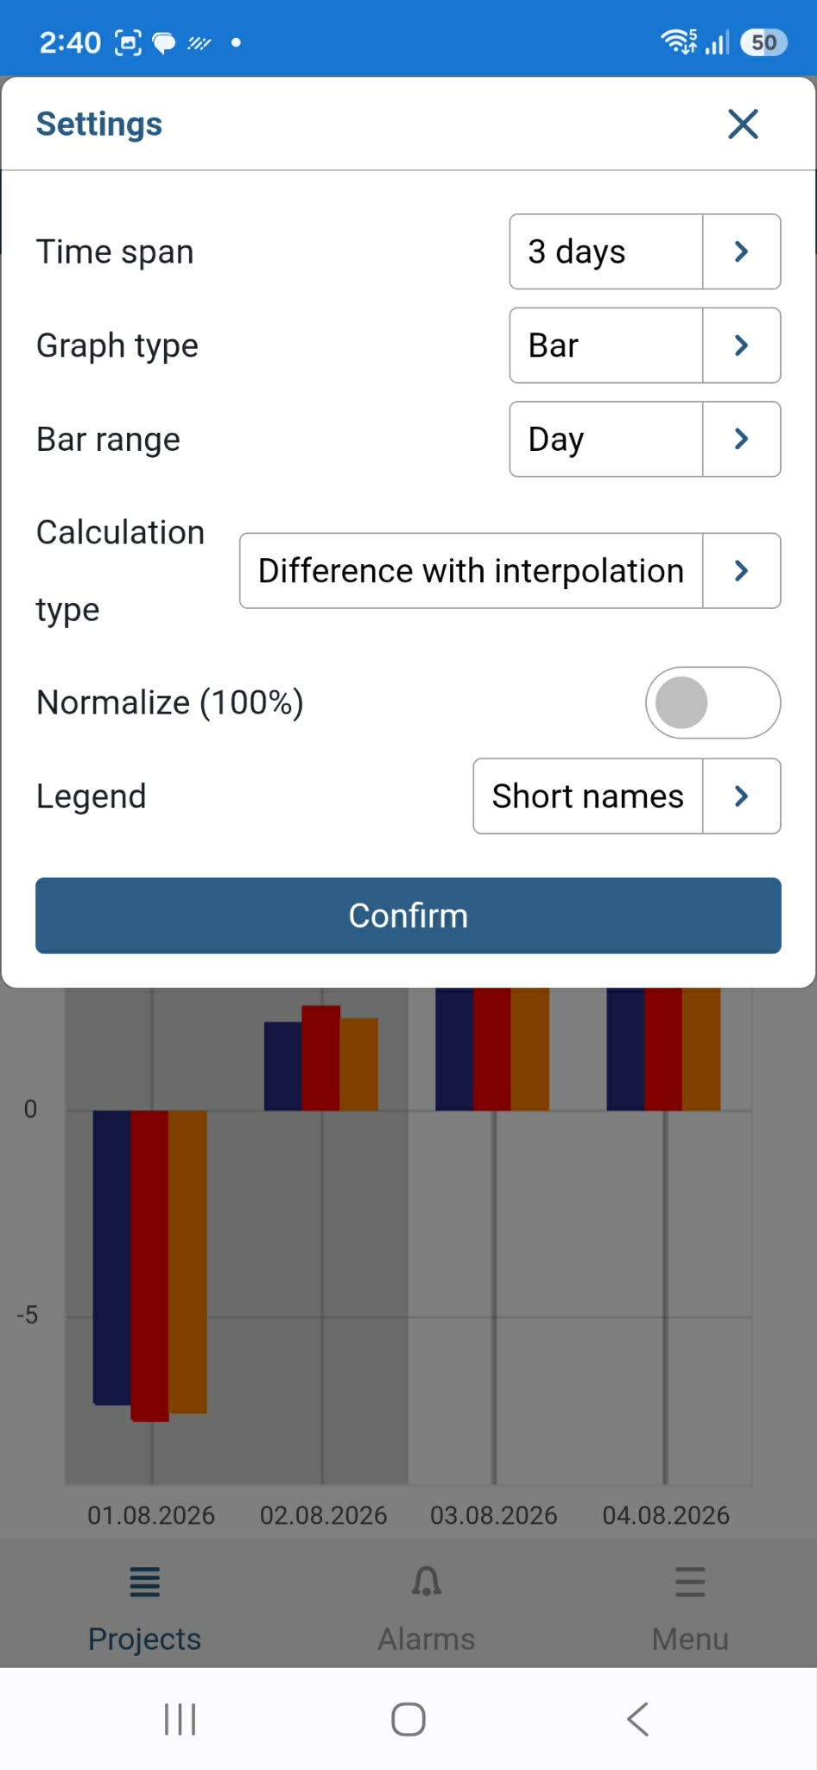Expand the Bar range chevron
This screenshot has width=817, height=1770.
(742, 439)
